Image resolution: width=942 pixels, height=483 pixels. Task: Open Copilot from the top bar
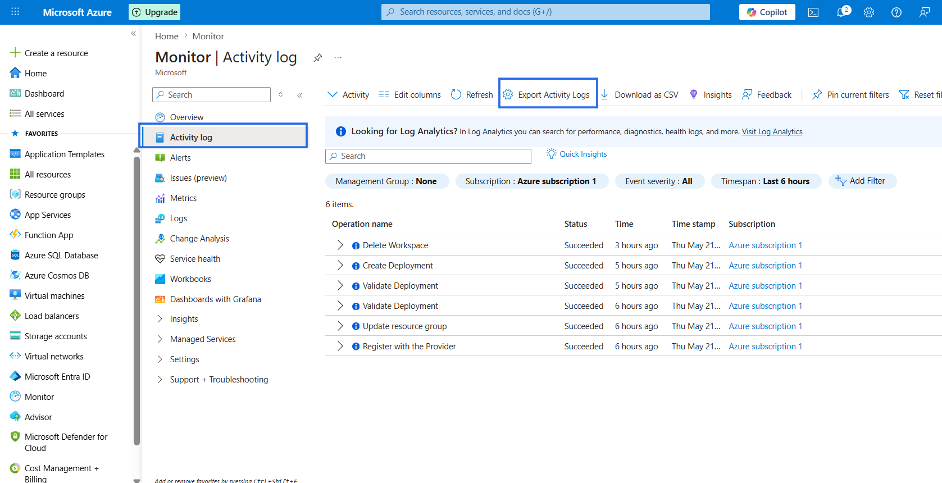click(x=767, y=12)
